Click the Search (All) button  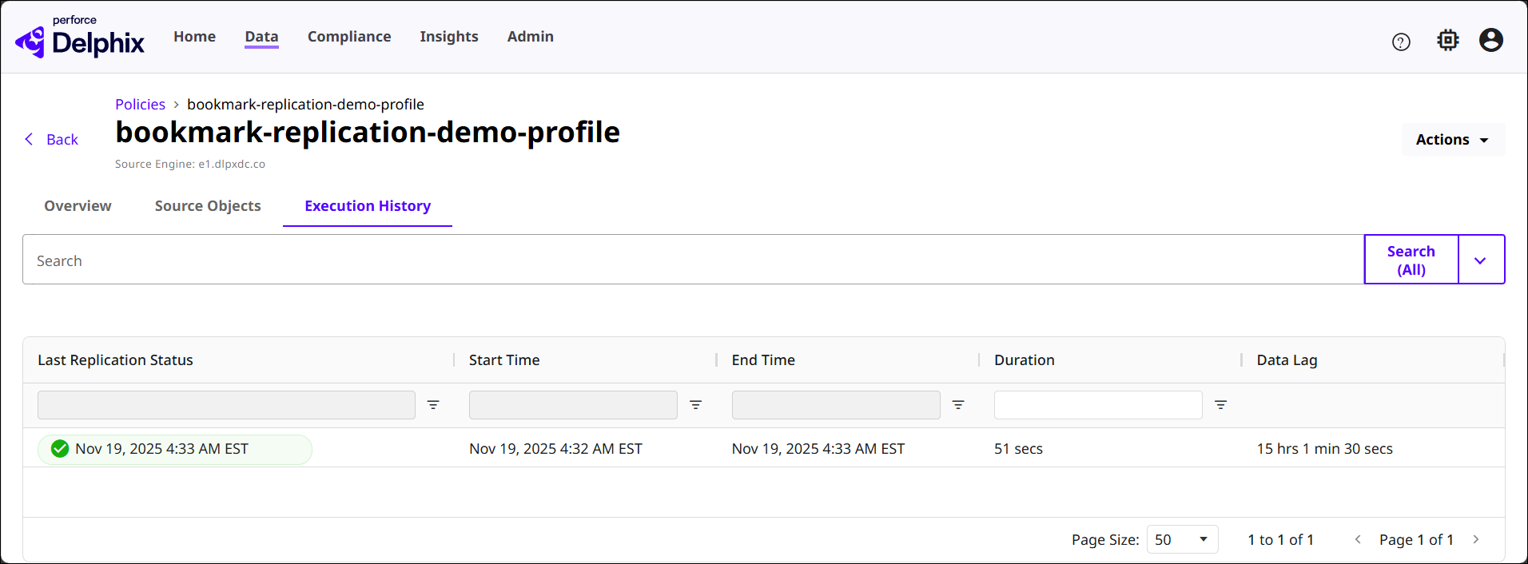[x=1411, y=260]
